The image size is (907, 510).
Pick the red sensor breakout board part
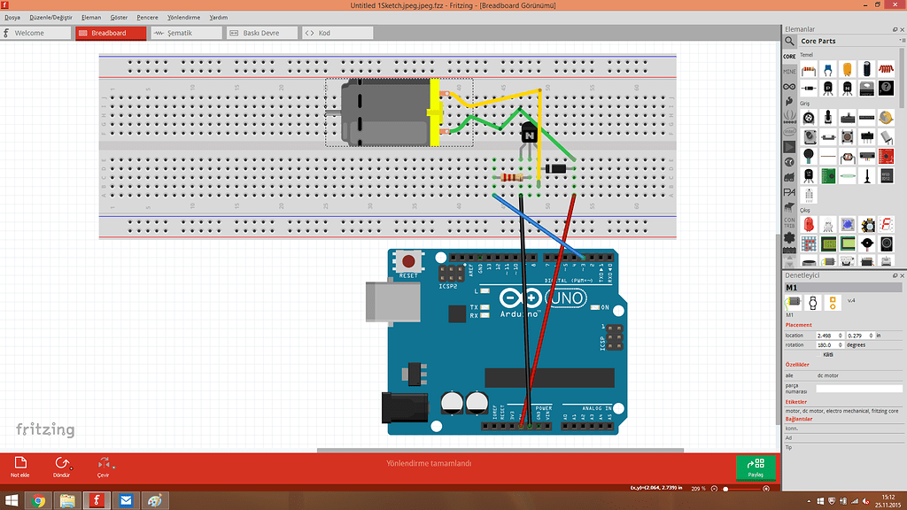[886, 156]
